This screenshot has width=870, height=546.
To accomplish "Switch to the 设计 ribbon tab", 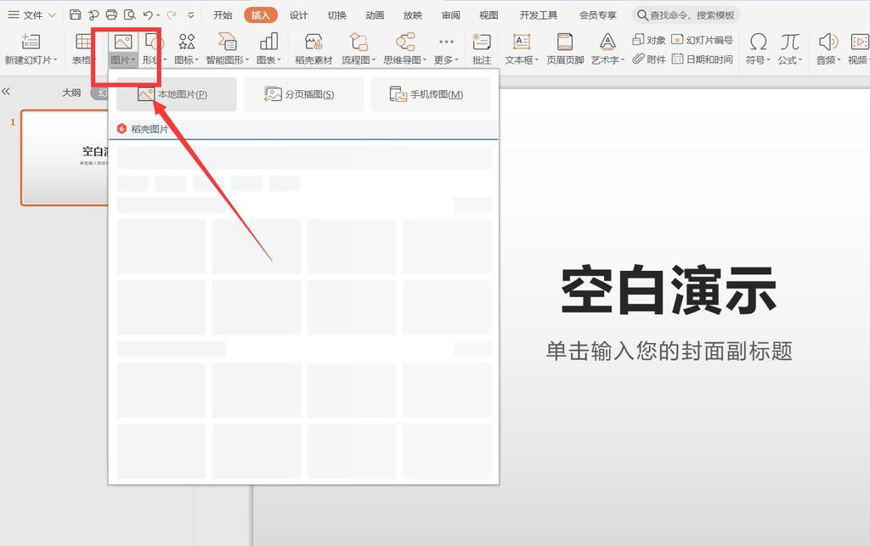I will pyautogui.click(x=298, y=14).
